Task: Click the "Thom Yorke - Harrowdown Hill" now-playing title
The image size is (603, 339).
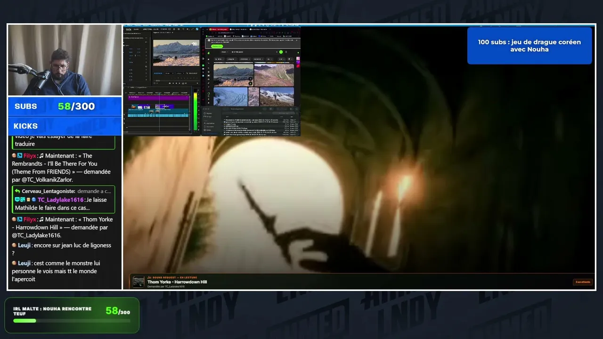Action: [177, 282]
